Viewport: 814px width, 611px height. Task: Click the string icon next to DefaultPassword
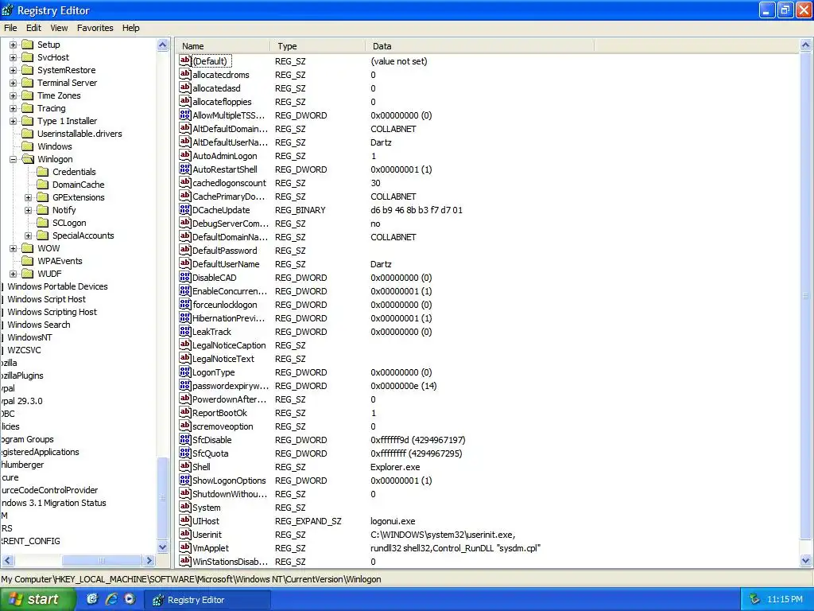click(x=184, y=250)
